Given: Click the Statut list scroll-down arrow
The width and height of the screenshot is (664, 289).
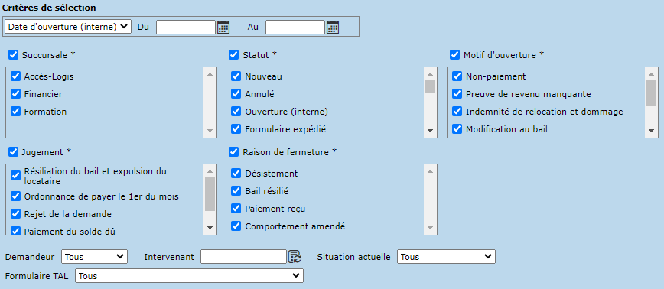Looking at the screenshot, I should point(430,131).
